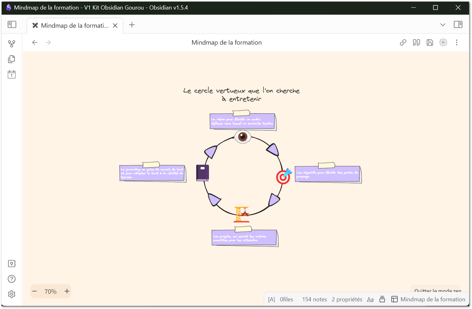Image resolution: width=472 pixels, height=309 pixels.
Task: Toggle the right sidebar panel
Action: pos(458,25)
